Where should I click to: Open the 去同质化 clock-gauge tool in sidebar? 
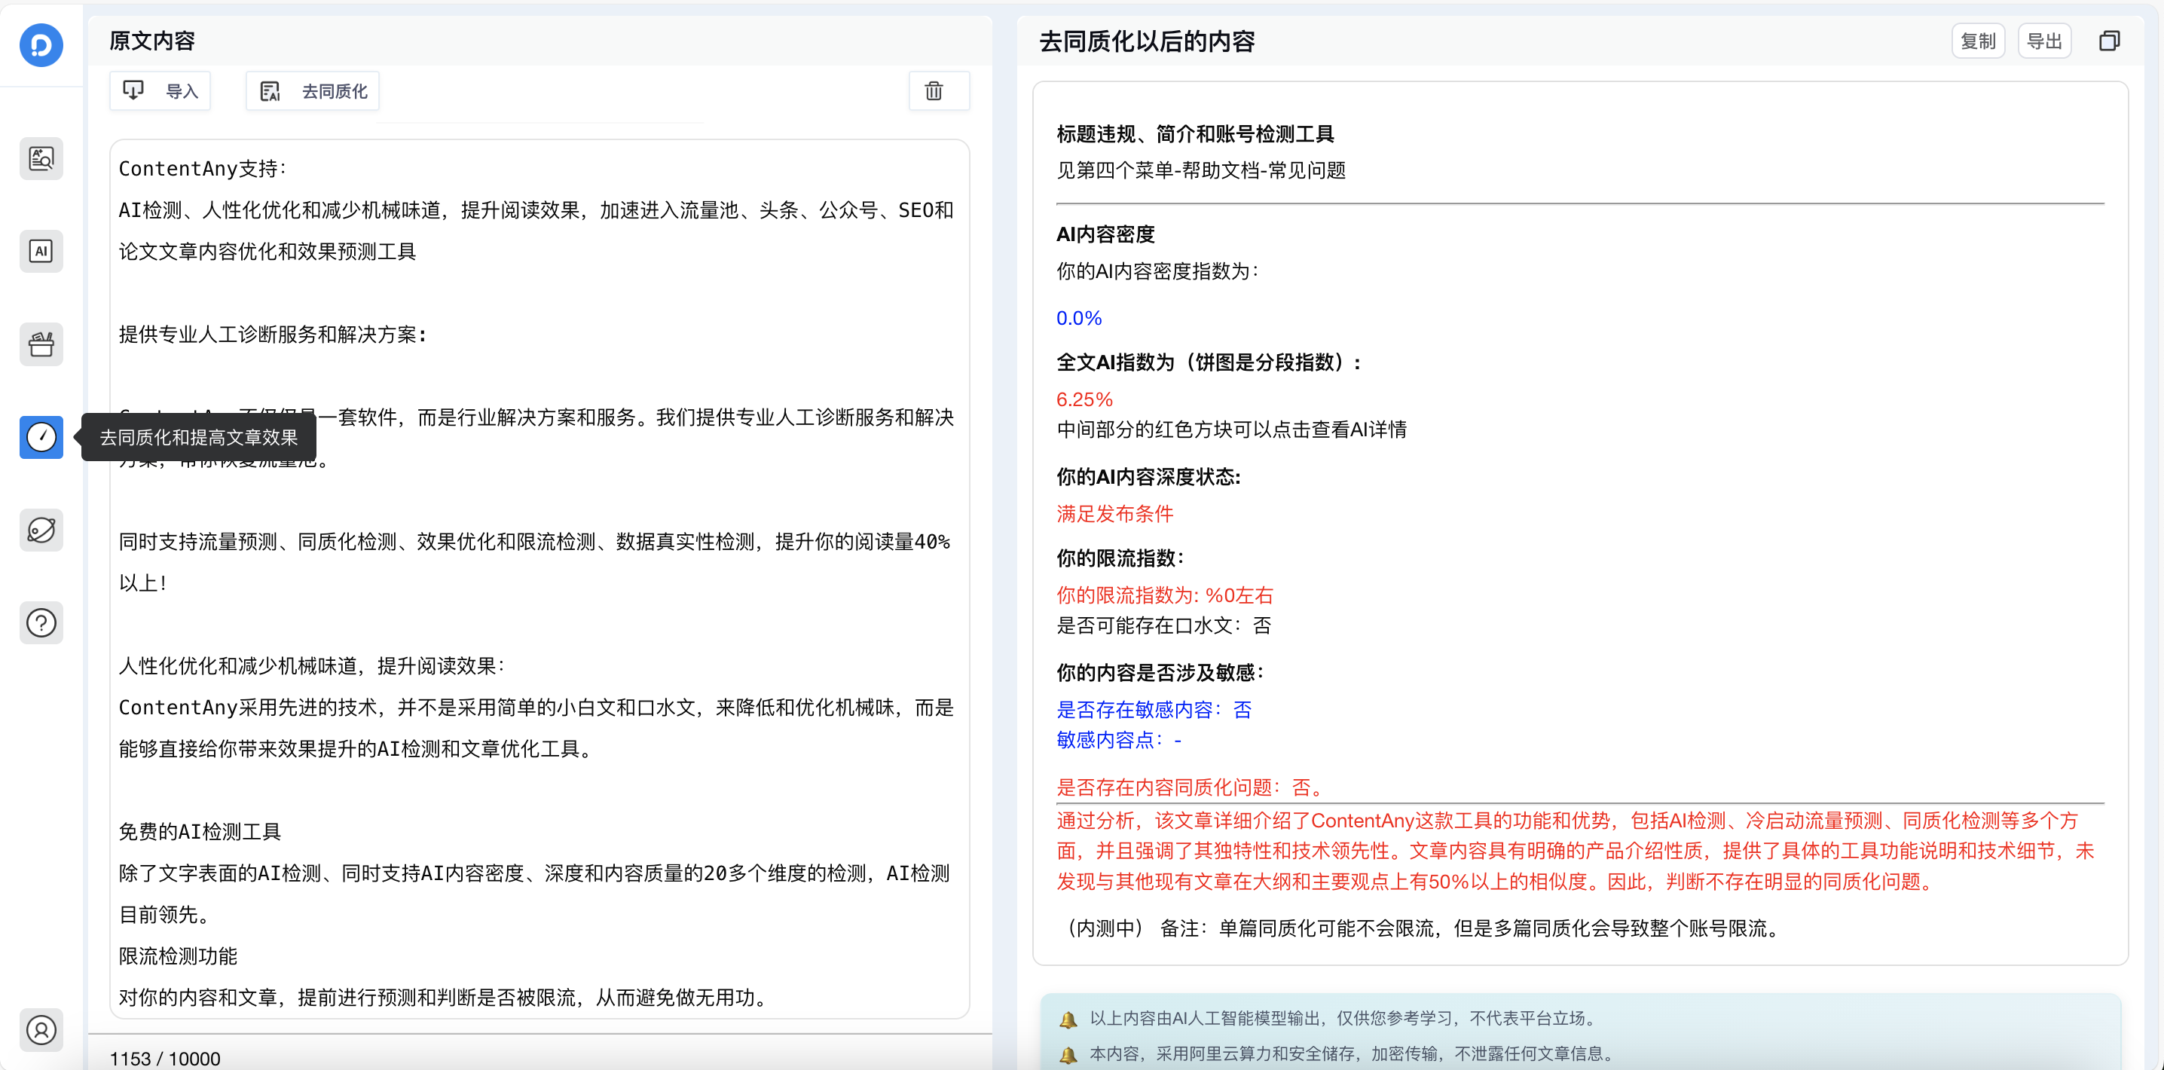click(41, 437)
